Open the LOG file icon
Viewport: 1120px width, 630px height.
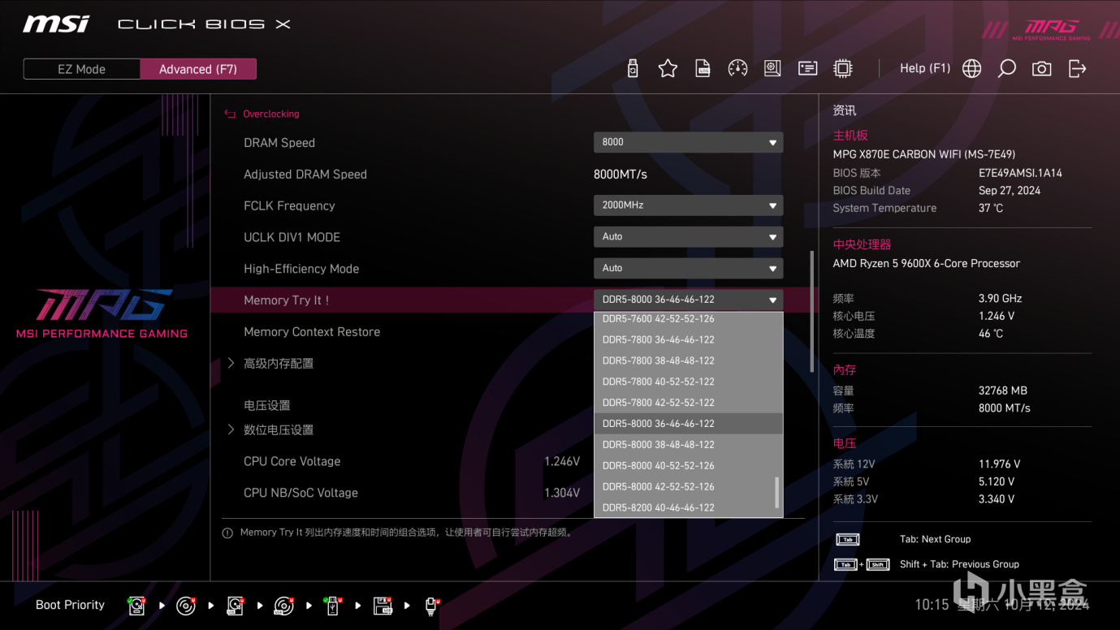tap(703, 69)
